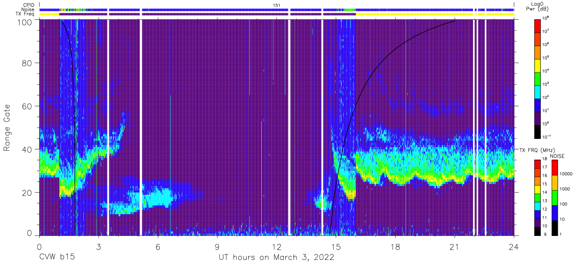The width and height of the screenshot is (578, 267).
Task: Click the UT hours tick label '21'
Action: tap(455, 246)
